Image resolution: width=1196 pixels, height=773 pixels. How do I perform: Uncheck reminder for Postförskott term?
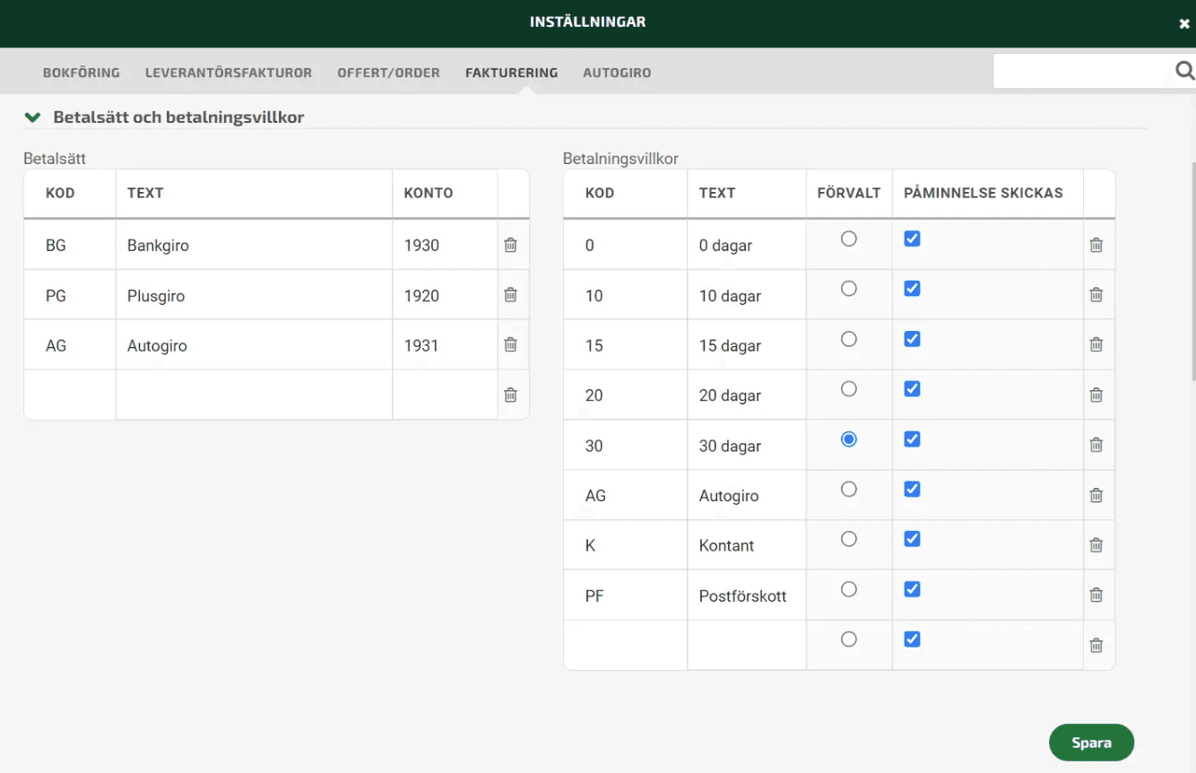[912, 589]
